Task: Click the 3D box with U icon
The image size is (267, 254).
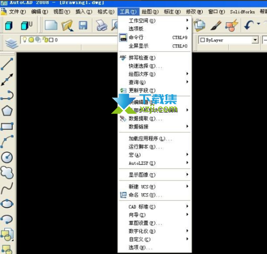Action: click(27, 26)
